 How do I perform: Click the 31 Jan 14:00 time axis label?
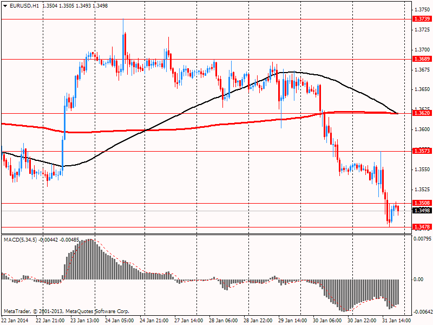pos(397,321)
